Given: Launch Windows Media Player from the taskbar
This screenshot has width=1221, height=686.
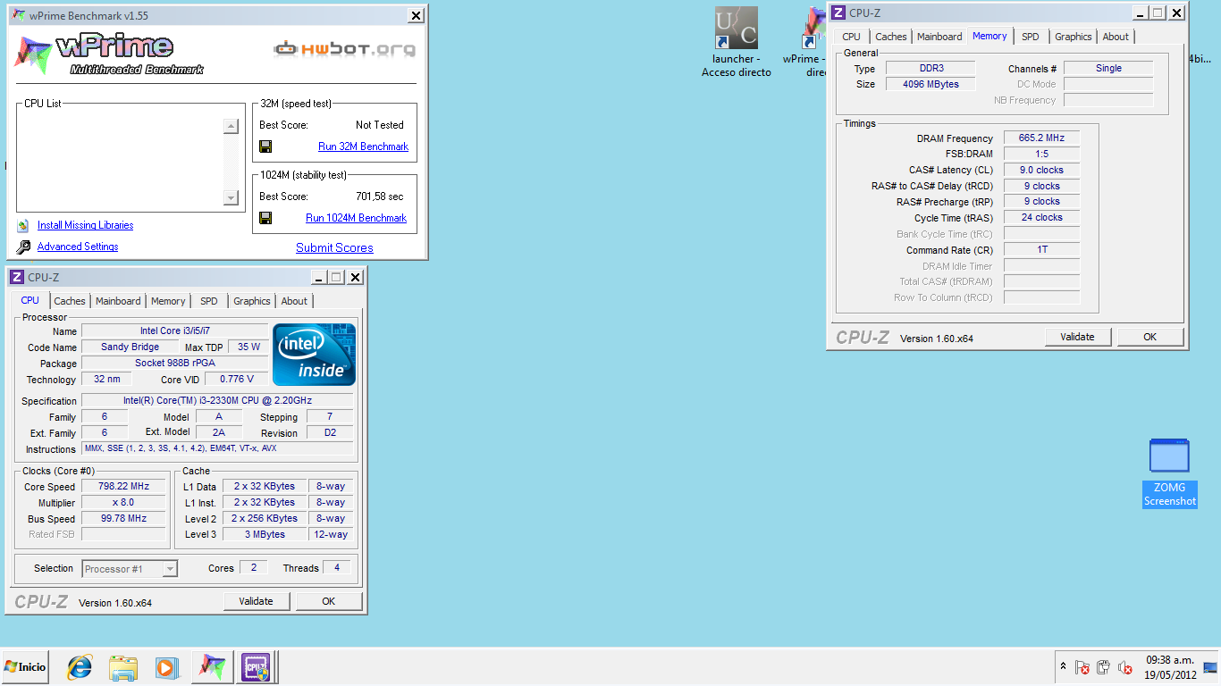Looking at the screenshot, I should point(166,667).
